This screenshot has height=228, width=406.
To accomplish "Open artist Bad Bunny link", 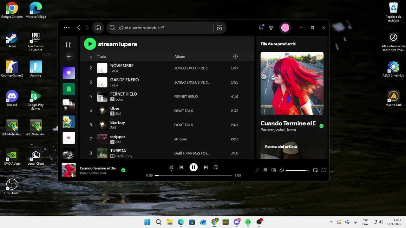I will tap(124, 156).
